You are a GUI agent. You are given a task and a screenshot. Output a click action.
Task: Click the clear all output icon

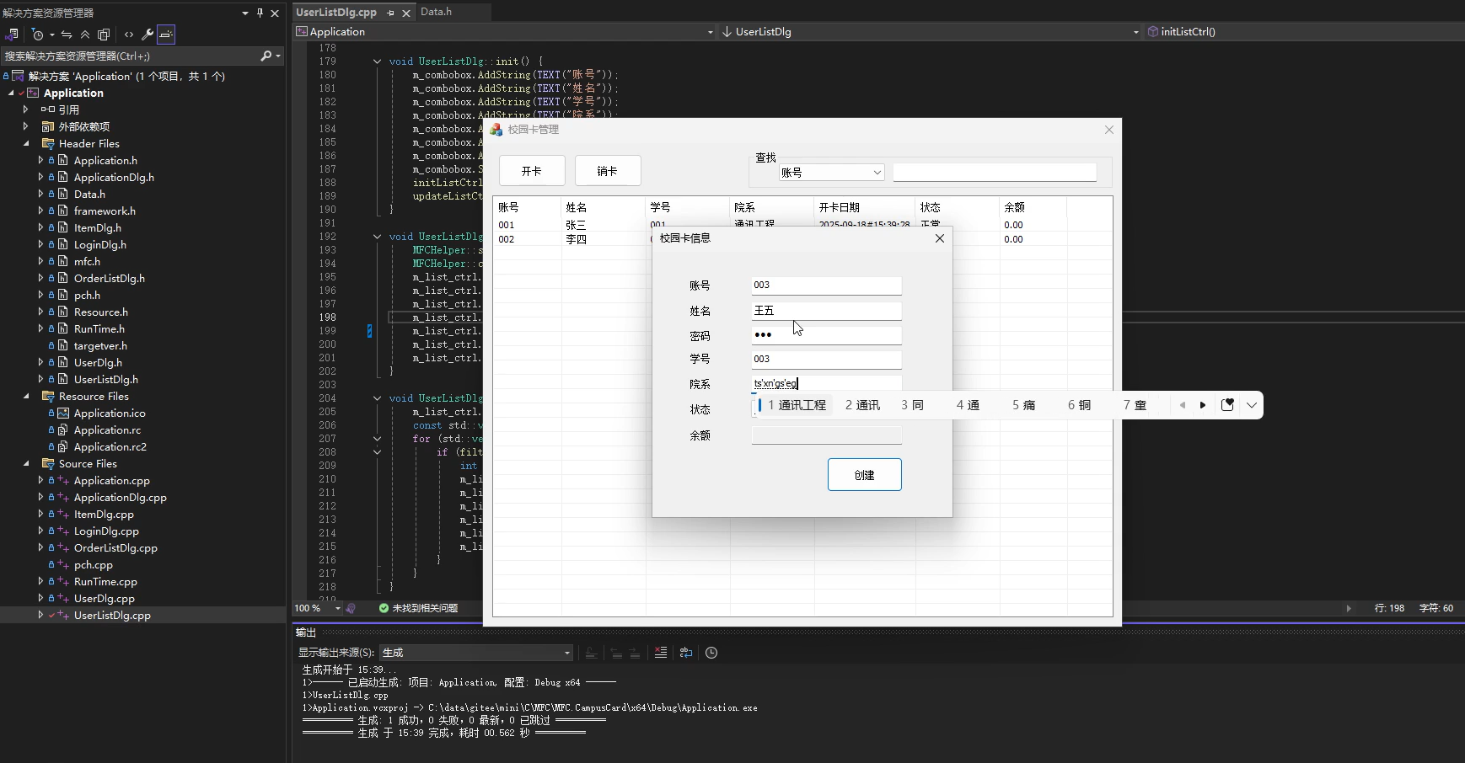[x=661, y=653]
